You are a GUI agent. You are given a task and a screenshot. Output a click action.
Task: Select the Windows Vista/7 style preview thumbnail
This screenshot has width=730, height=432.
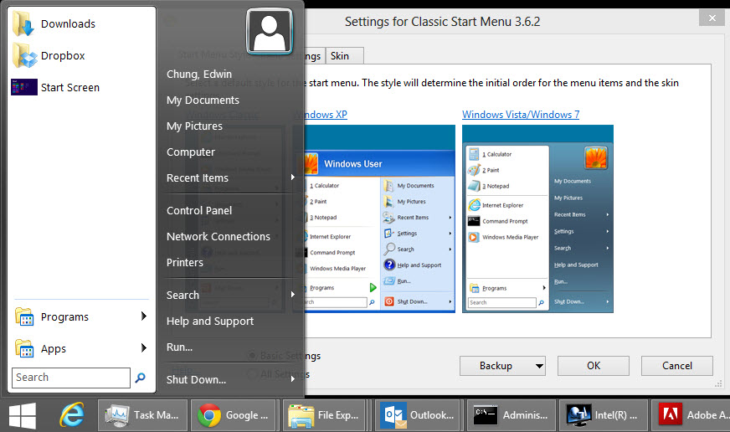tap(537, 219)
